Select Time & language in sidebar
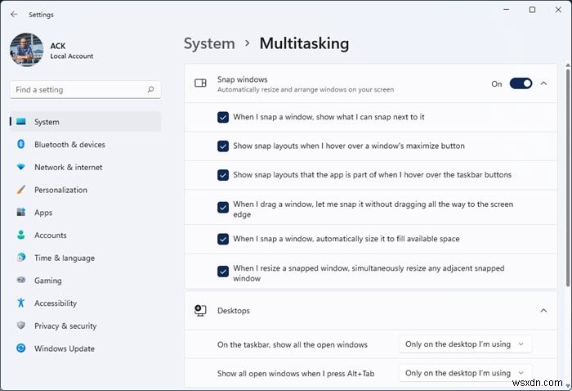 64,258
